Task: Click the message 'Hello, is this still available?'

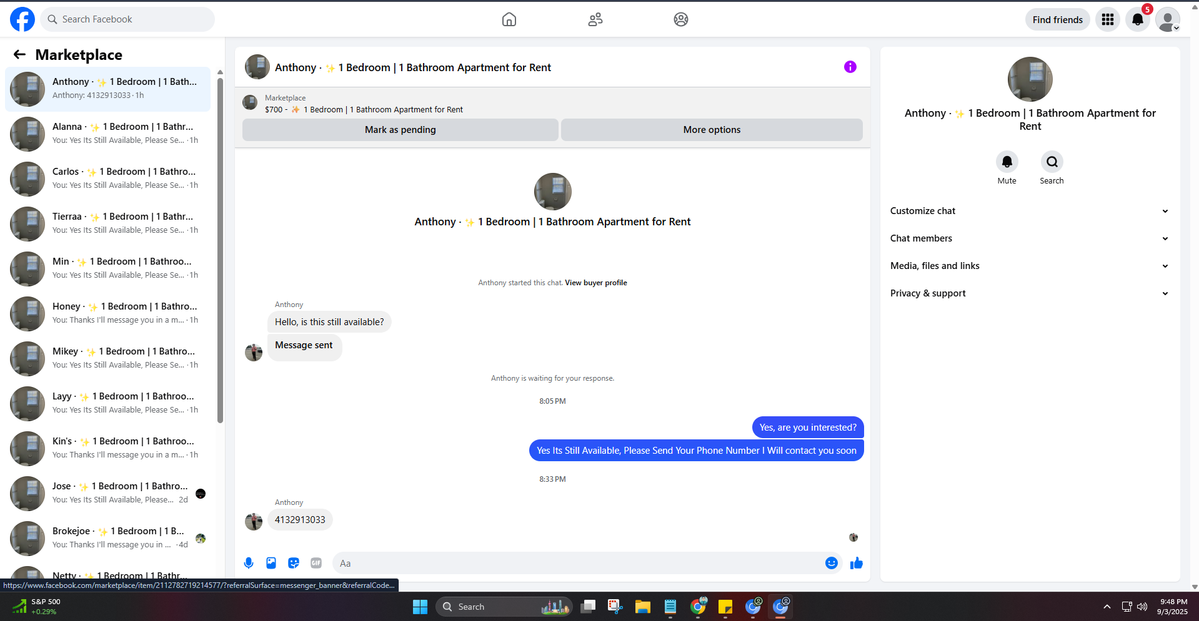Action: coord(329,322)
